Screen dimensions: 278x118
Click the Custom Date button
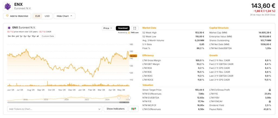pyautogui.click(x=48, y=36)
